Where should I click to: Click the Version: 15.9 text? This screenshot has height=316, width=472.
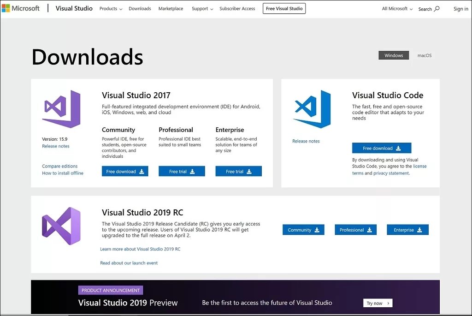pyautogui.click(x=54, y=139)
